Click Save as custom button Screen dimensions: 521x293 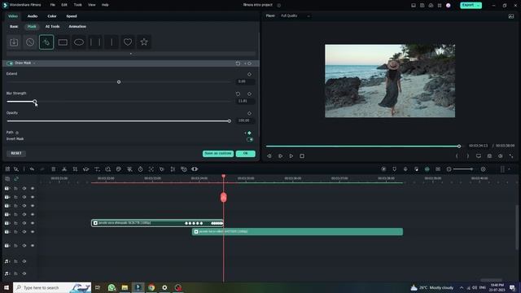pos(218,154)
